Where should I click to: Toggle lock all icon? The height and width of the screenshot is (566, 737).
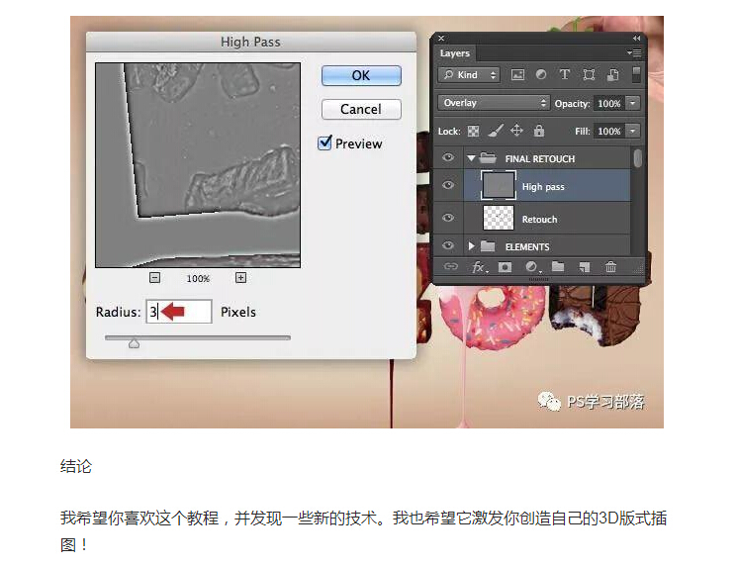point(538,131)
